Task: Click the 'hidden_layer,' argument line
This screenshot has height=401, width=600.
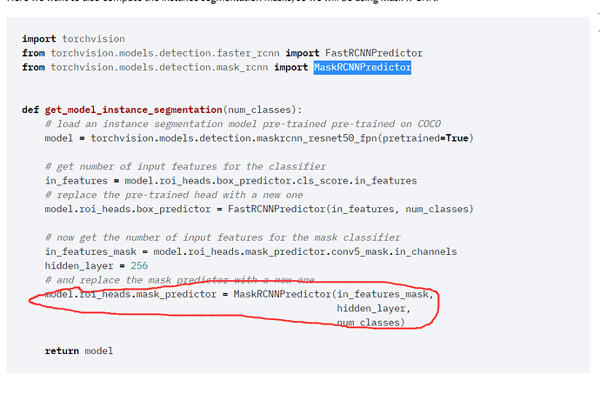Action: coord(374,309)
